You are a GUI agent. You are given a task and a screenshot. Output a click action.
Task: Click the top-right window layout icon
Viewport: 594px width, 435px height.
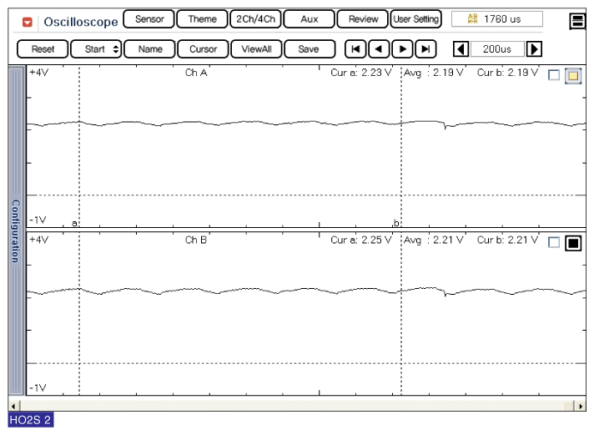[577, 22]
